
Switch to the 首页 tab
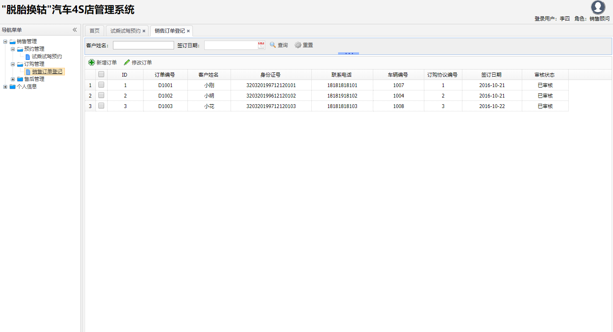(x=95, y=31)
